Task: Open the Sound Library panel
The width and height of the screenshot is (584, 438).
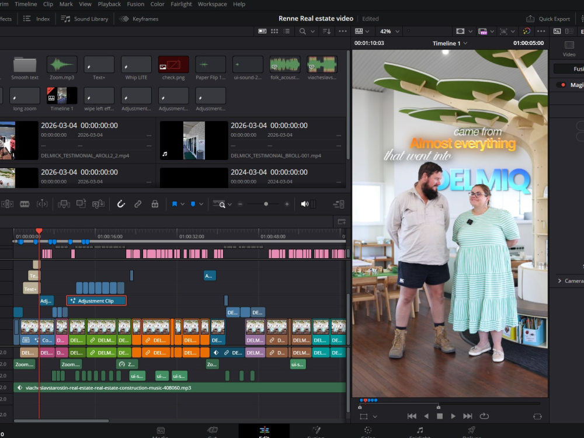Action: pyautogui.click(x=84, y=19)
